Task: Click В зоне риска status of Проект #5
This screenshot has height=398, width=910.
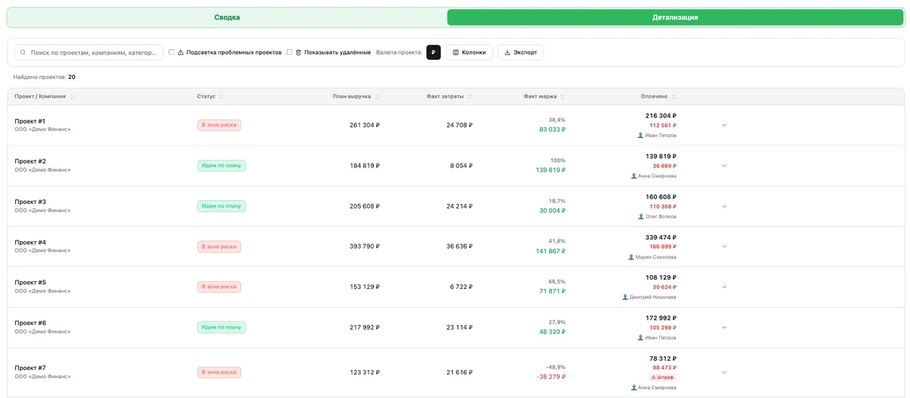Action: [219, 287]
